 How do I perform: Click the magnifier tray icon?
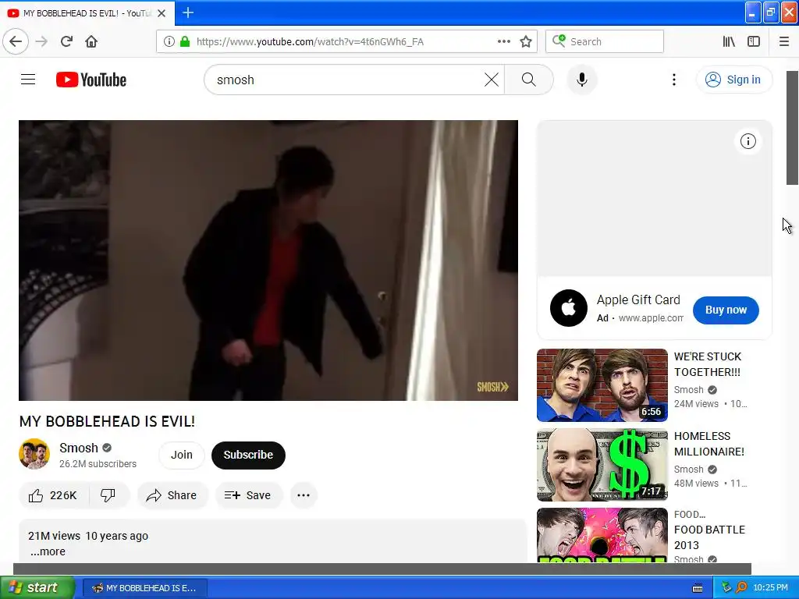point(741,588)
